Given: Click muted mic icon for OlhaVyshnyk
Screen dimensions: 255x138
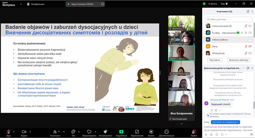Looking at the screenshot, I should pos(246,53).
